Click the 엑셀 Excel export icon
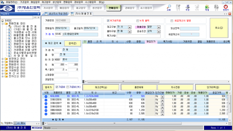 tap(207, 6)
